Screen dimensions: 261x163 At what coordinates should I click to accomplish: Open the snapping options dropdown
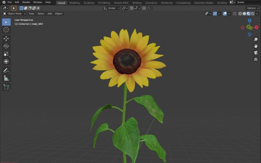(137, 8)
